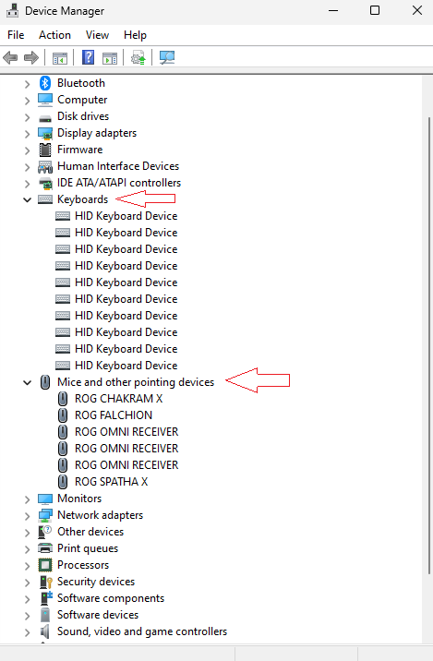Select ROG CHAKRAM X device
The width and height of the screenshot is (433, 661).
coord(118,399)
